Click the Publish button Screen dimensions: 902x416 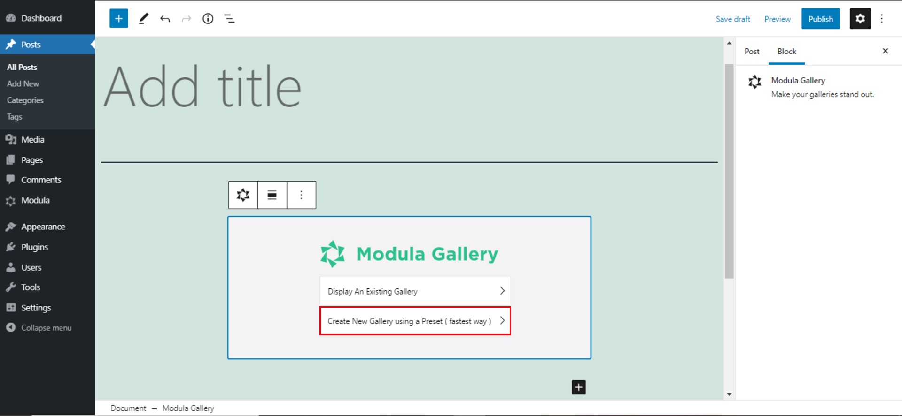point(820,19)
